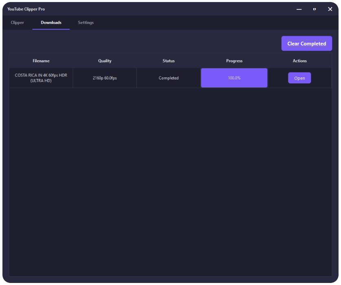
Task: Click the Progress column header
Action: point(234,61)
